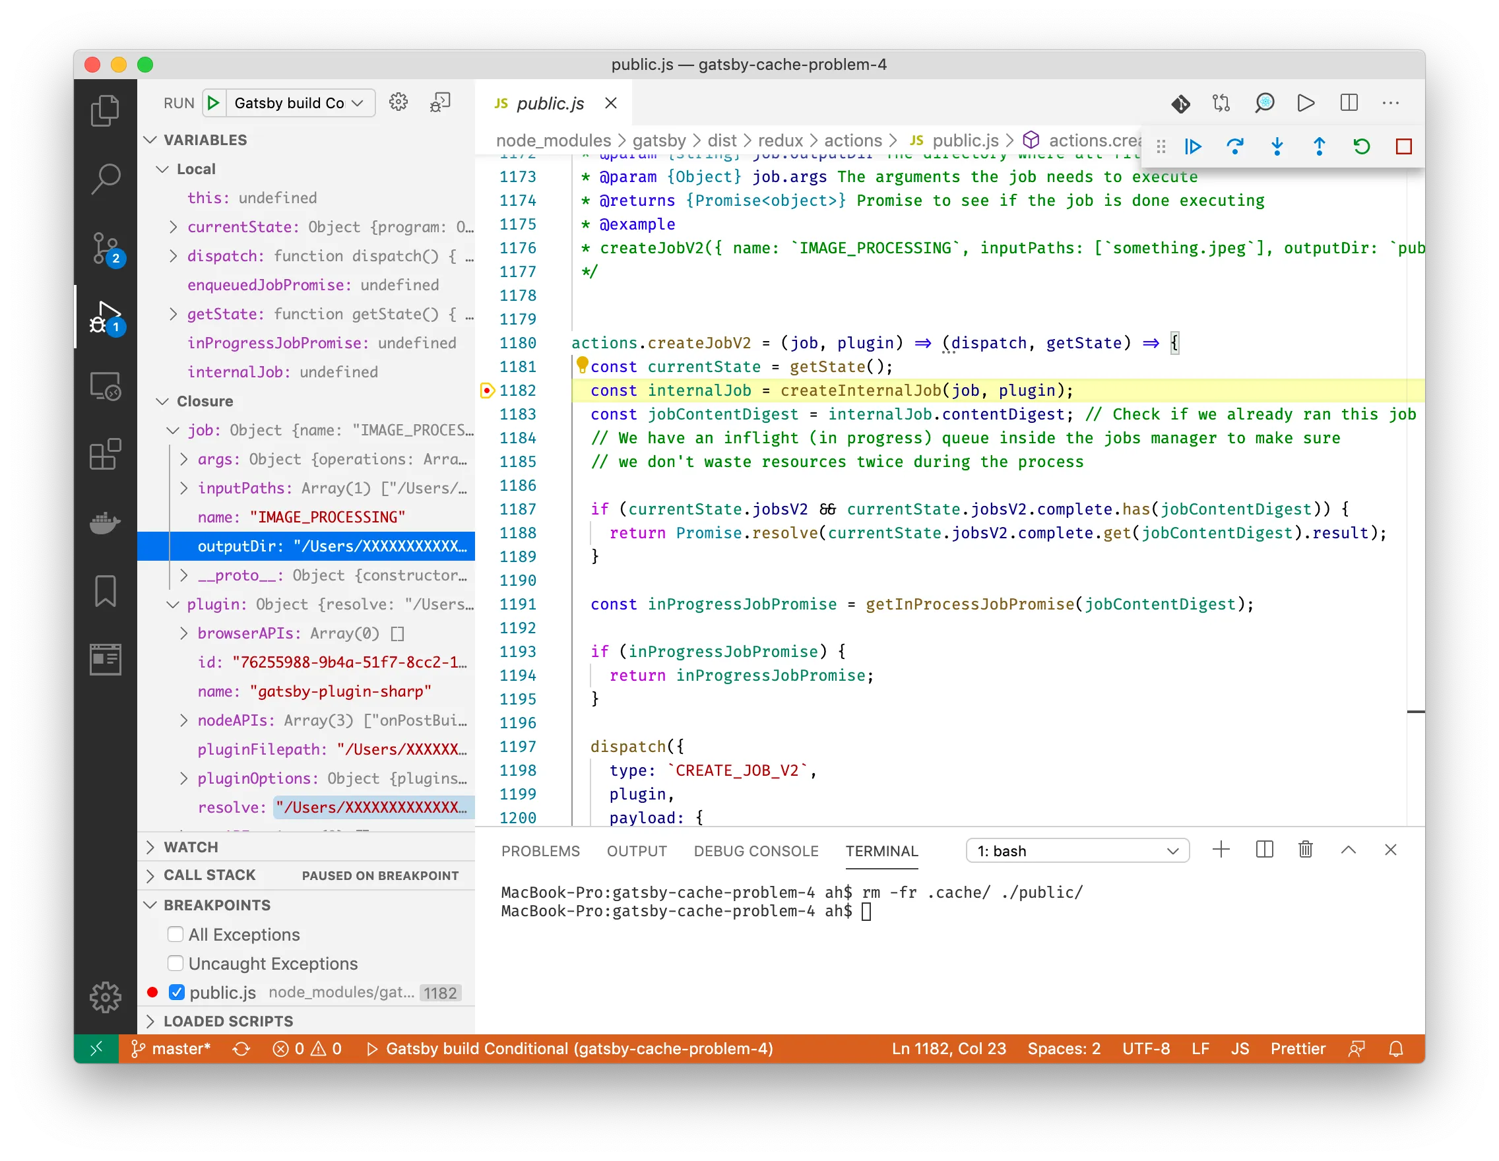Open Remote Explorer in activity bar
The width and height of the screenshot is (1499, 1161).
pyautogui.click(x=105, y=386)
